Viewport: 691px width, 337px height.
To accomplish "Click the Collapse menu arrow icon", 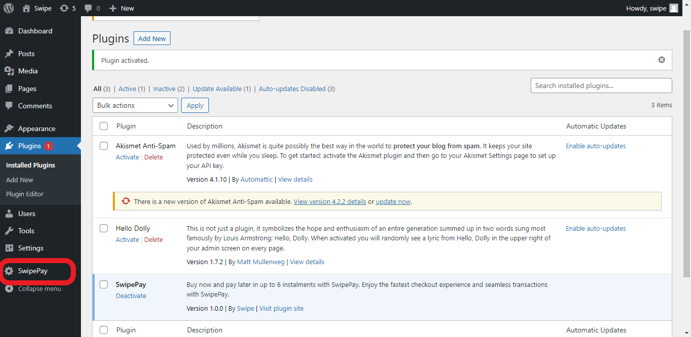I will click(9, 288).
